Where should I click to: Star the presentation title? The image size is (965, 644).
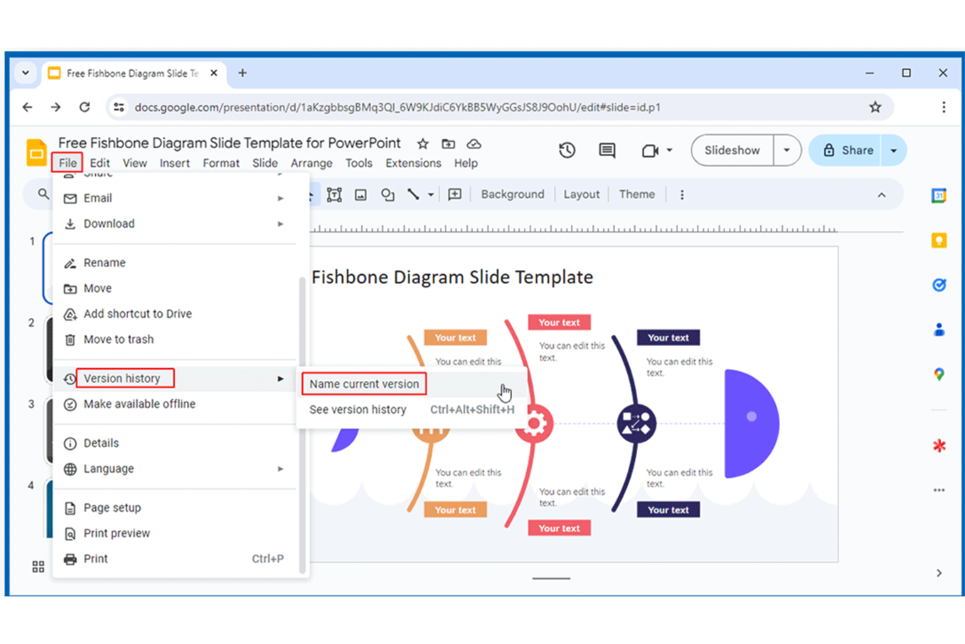click(x=423, y=144)
